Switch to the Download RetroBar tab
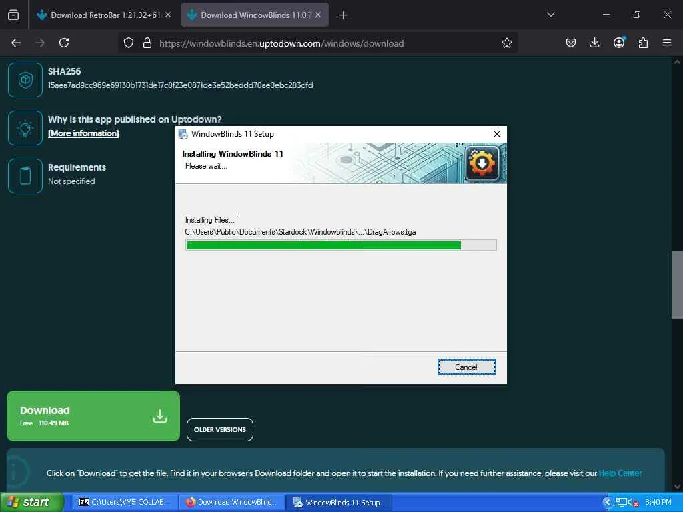Image resolution: width=683 pixels, height=512 pixels. (103, 15)
